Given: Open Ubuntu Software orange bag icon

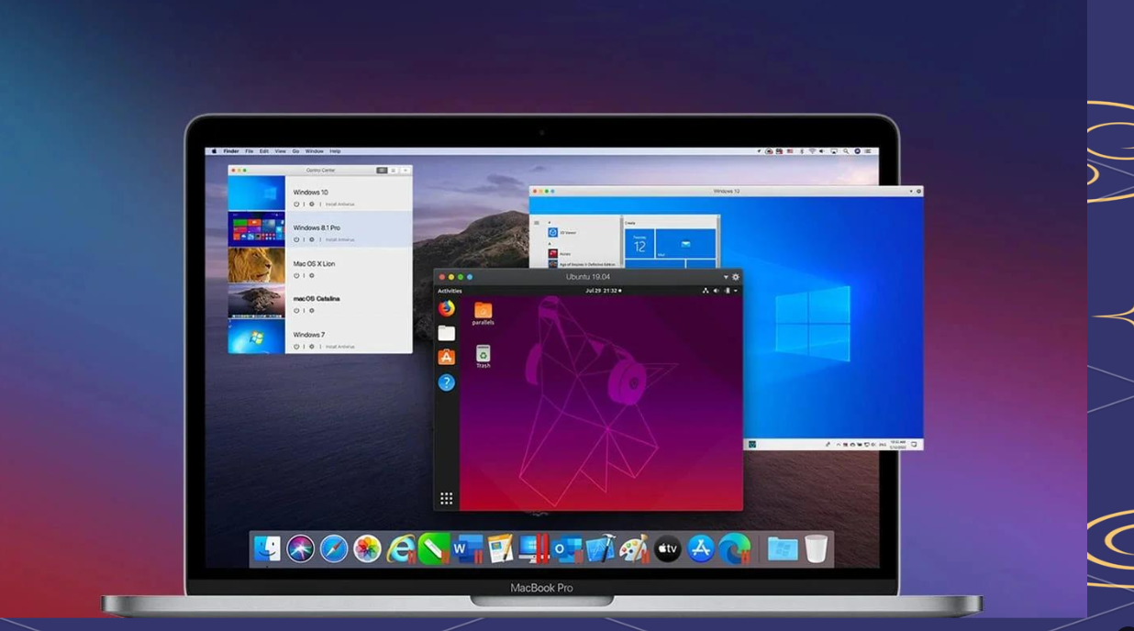Looking at the screenshot, I should (446, 357).
